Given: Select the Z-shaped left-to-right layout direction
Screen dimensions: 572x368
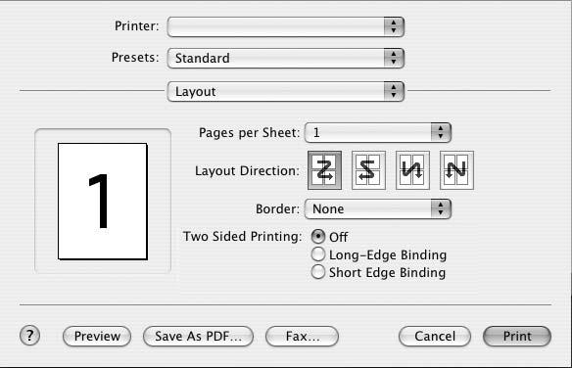Looking at the screenshot, I should point(324,170).
